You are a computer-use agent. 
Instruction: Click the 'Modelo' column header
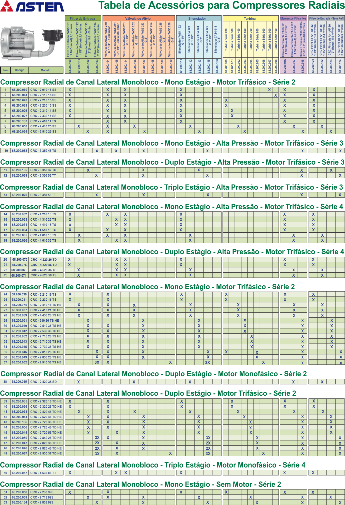click(x=46, y=70)
